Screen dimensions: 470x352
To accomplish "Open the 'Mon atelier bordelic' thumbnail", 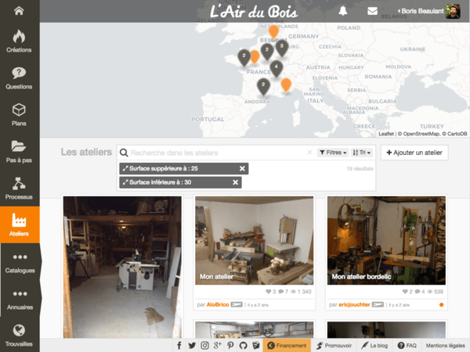I will (386, 241).
